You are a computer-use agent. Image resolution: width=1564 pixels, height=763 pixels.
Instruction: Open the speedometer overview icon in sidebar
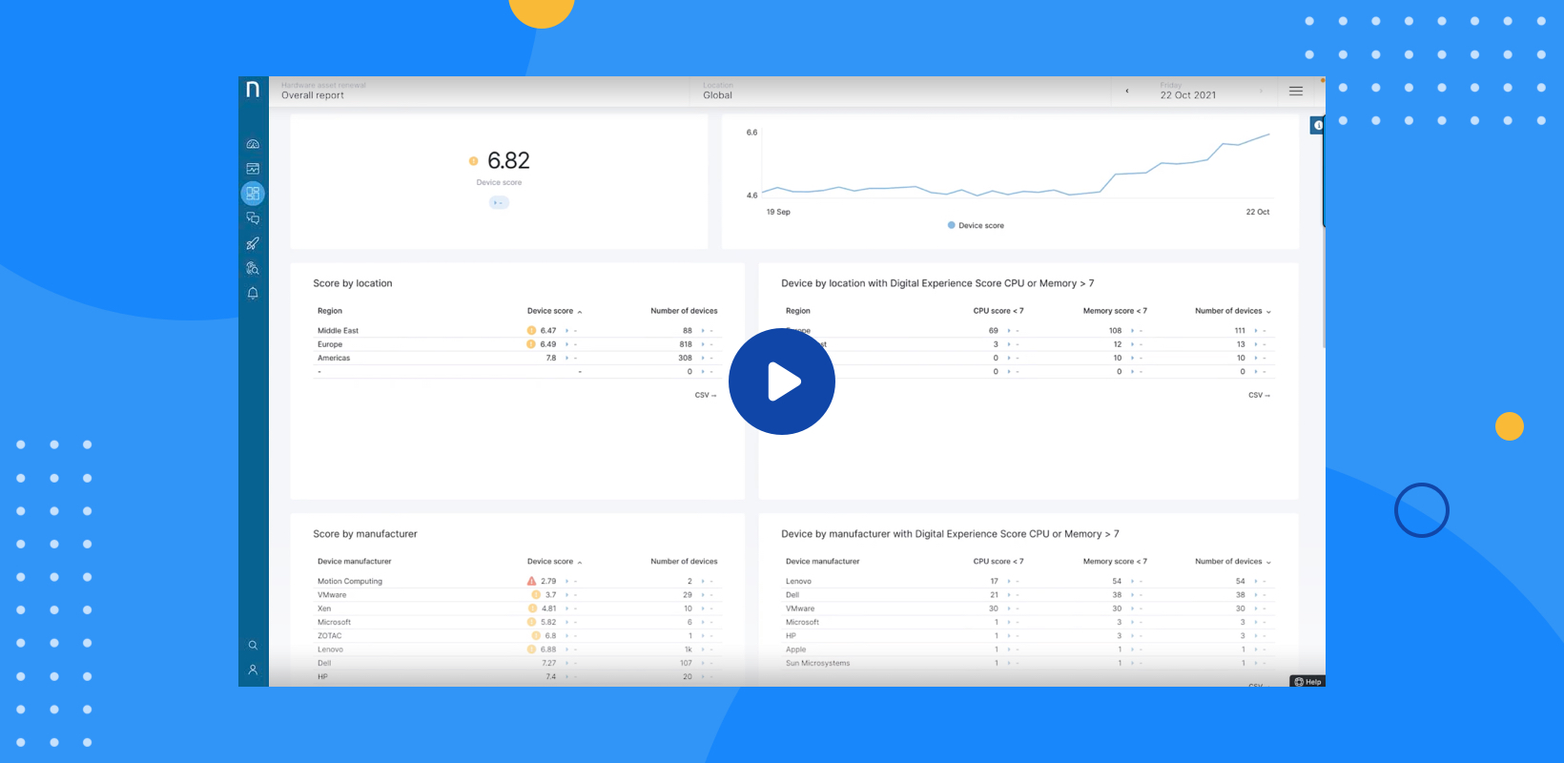pyautogui.click(x=253, y=144)
